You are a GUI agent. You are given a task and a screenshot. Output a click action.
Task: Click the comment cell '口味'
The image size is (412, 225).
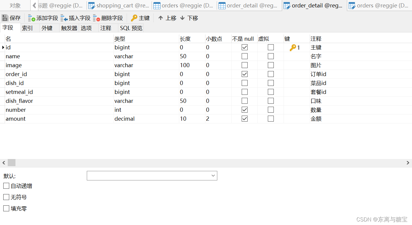coord(361,101)
